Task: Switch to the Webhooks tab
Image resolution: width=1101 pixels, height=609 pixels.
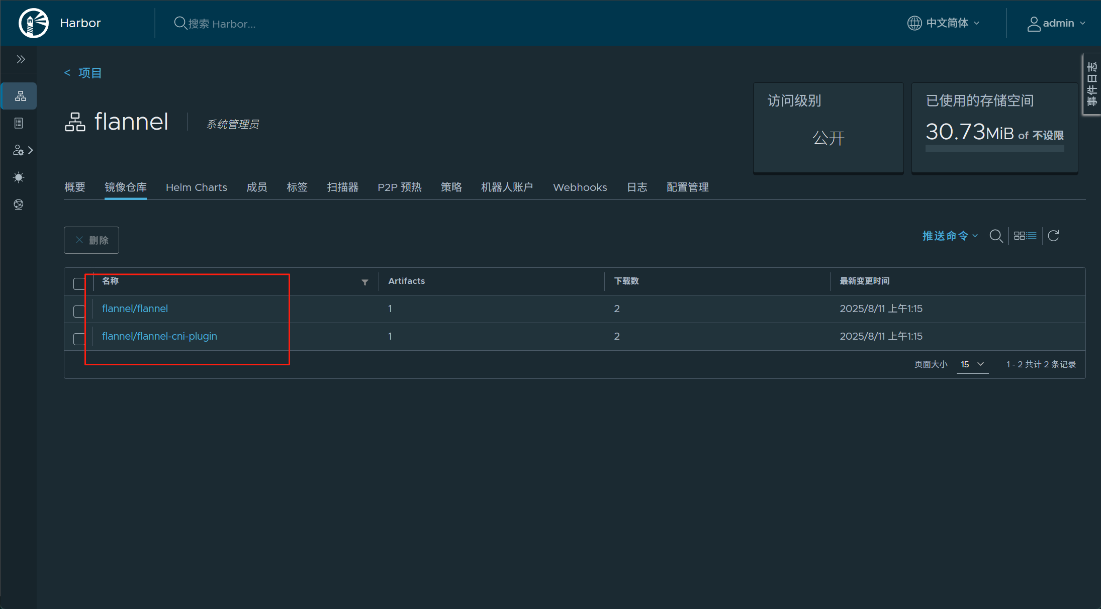Action: click(x=580, y=187)
